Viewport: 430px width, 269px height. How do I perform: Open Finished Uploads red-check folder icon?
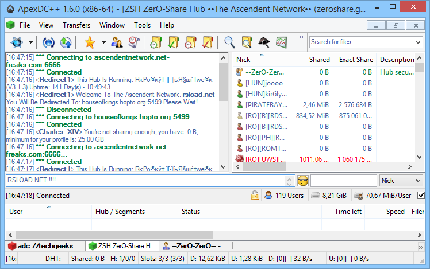208,42
